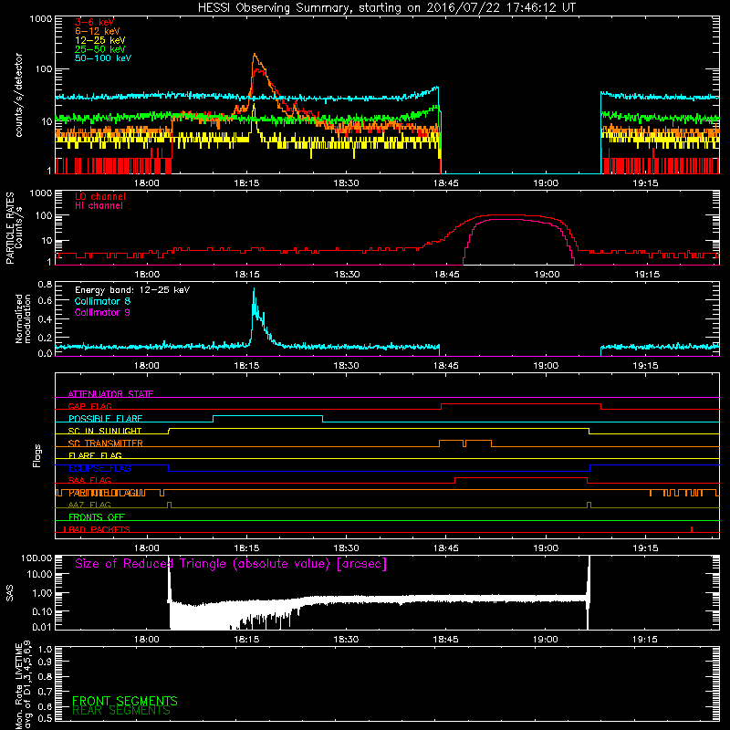
Task: Select the Collimator 8 legend label
Action: 102,301
